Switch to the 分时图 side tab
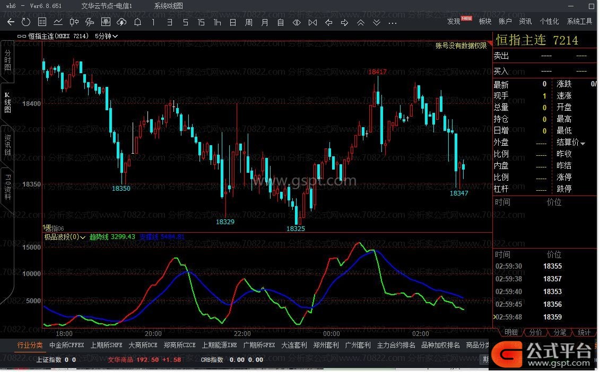Image resolution: width=600 pixels, height=372 pixels. click(x=7, y=60)
